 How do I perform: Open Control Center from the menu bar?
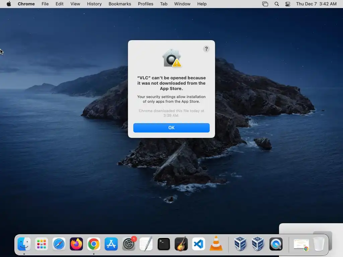tap(288, 4)
